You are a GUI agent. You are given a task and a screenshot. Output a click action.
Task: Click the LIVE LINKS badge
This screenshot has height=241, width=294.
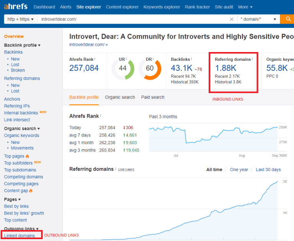point(126,170)
